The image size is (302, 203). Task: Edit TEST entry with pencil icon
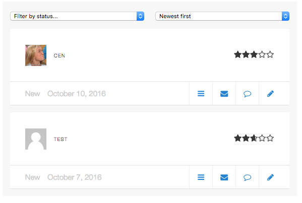coord(270,177)
